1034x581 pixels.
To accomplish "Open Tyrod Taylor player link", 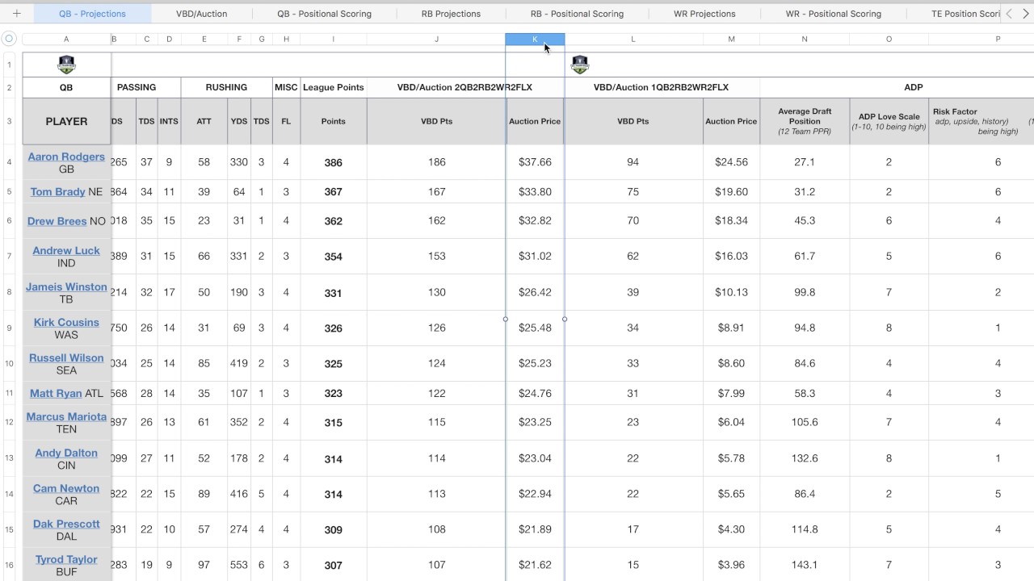I will pos(66,559).
